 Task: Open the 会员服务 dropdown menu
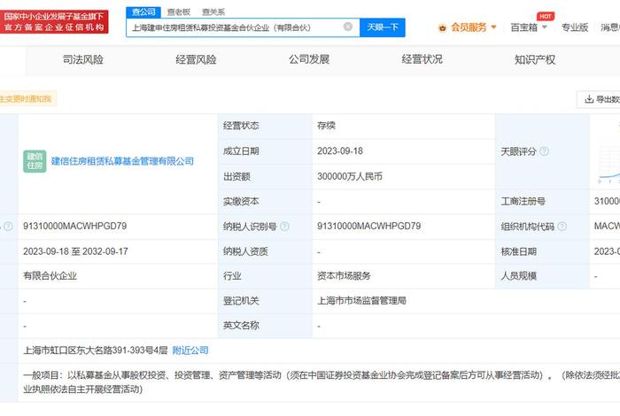(472, 27)
